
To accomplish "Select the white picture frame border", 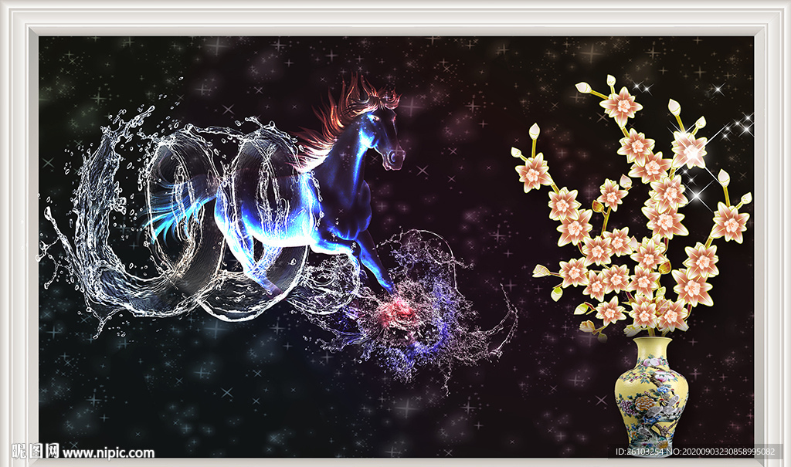I will click(395, 12).
